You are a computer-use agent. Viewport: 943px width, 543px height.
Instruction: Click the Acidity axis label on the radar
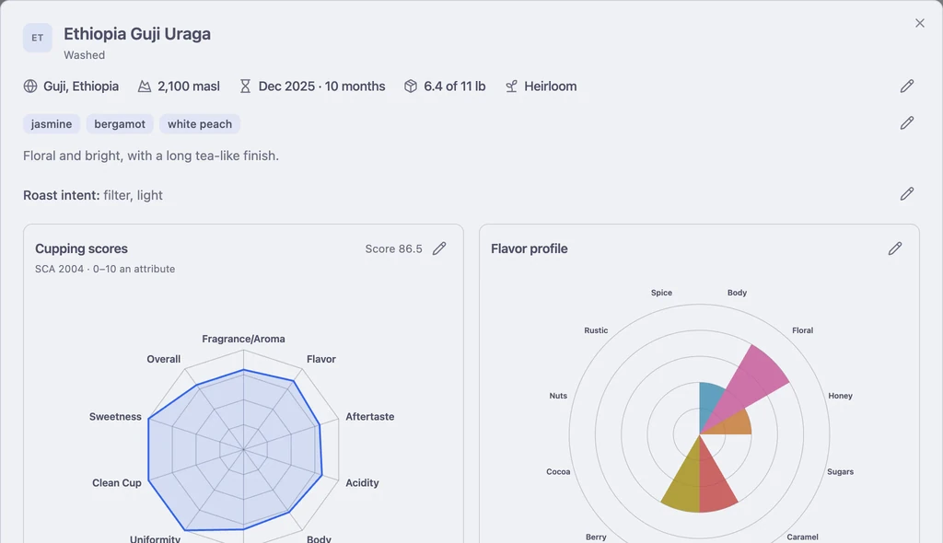pos(362,483)
